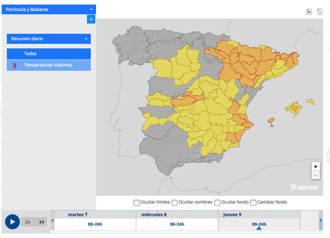Collapse the side panel with double-chevron button

point(91,19)
